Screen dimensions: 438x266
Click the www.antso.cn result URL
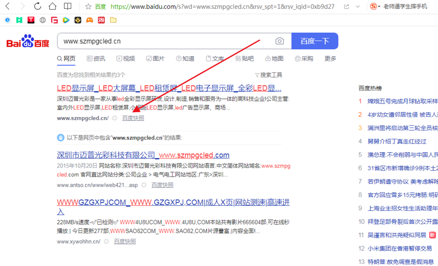[97, 185]
